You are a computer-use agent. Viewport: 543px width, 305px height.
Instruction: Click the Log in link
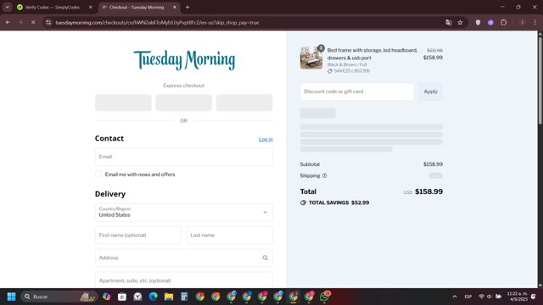point(266,139)
